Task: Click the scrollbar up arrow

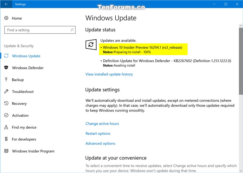Action: click(x=241, y=26)
